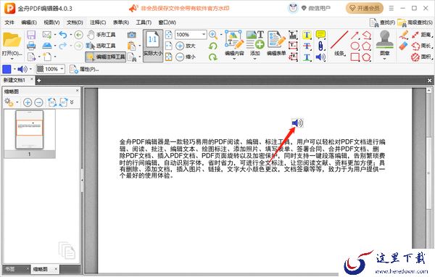The width and height of the screenshot is (435, 277).
Task: Click the properties (属性(P)...) button
Action: click(x=84, y=69)
